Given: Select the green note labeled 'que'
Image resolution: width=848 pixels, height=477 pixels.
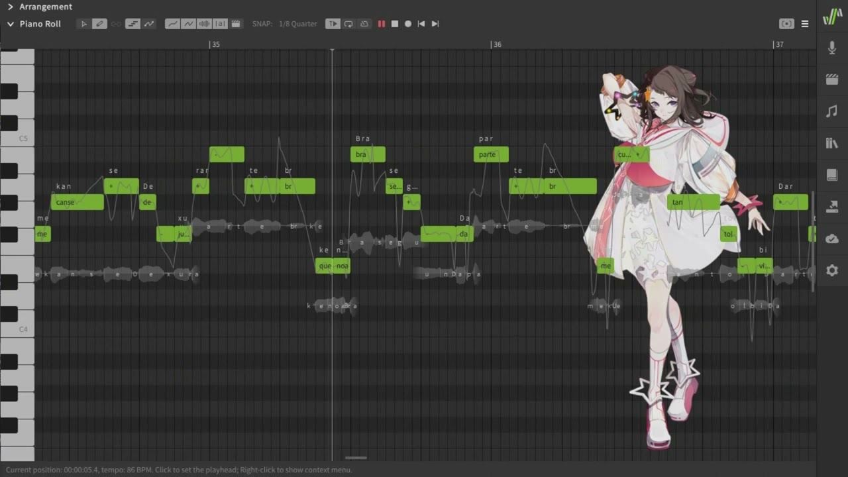Looking at the screenshot, I should [x=324, y=266].
